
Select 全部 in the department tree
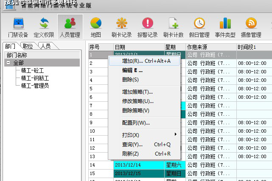[18, 63]
